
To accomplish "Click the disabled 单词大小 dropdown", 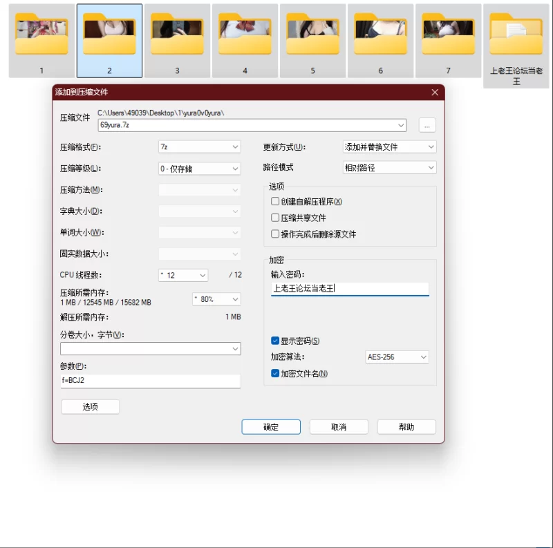I will 200,232.
